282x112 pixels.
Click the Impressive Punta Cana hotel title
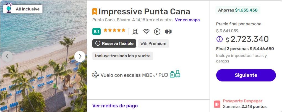[144, 12]
